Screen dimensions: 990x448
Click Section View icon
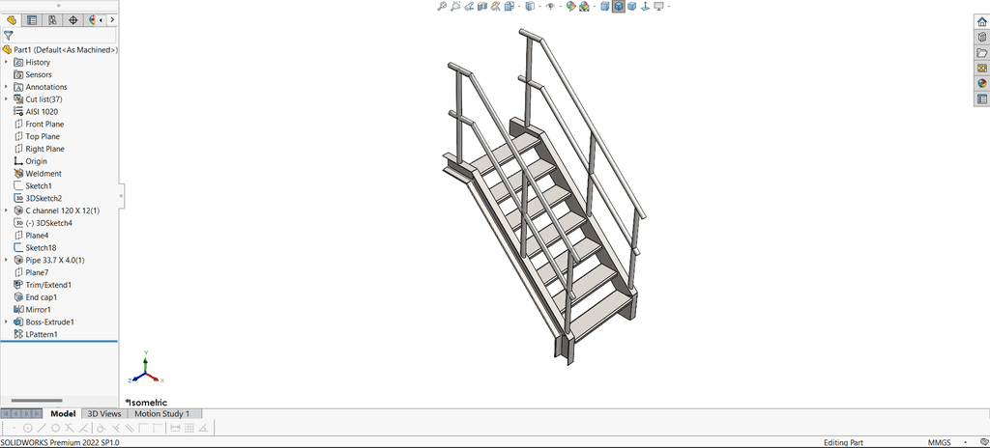tap(482, 7)
